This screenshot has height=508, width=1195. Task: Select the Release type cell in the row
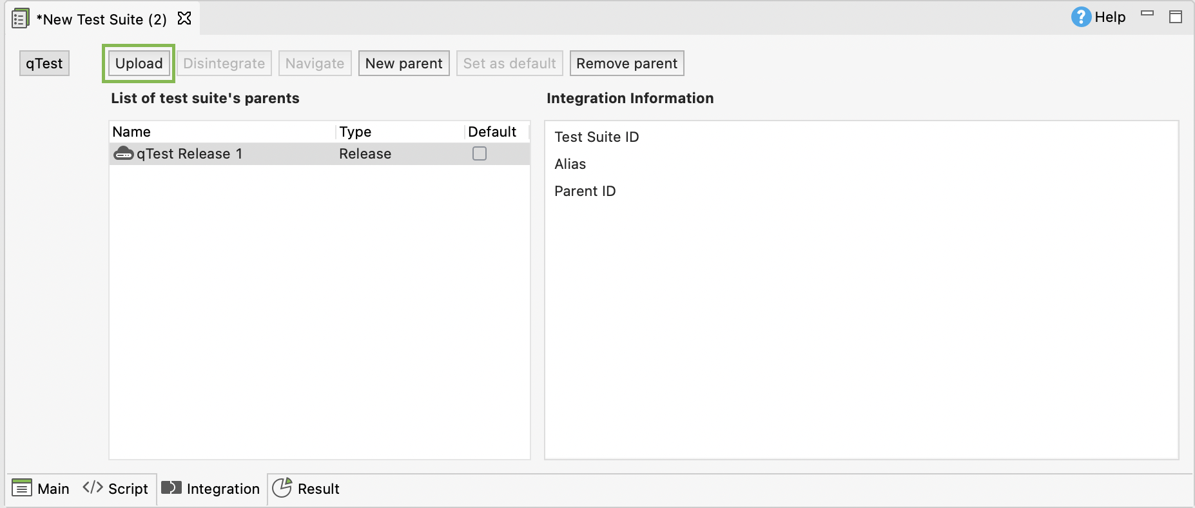(x=365, y=154)
